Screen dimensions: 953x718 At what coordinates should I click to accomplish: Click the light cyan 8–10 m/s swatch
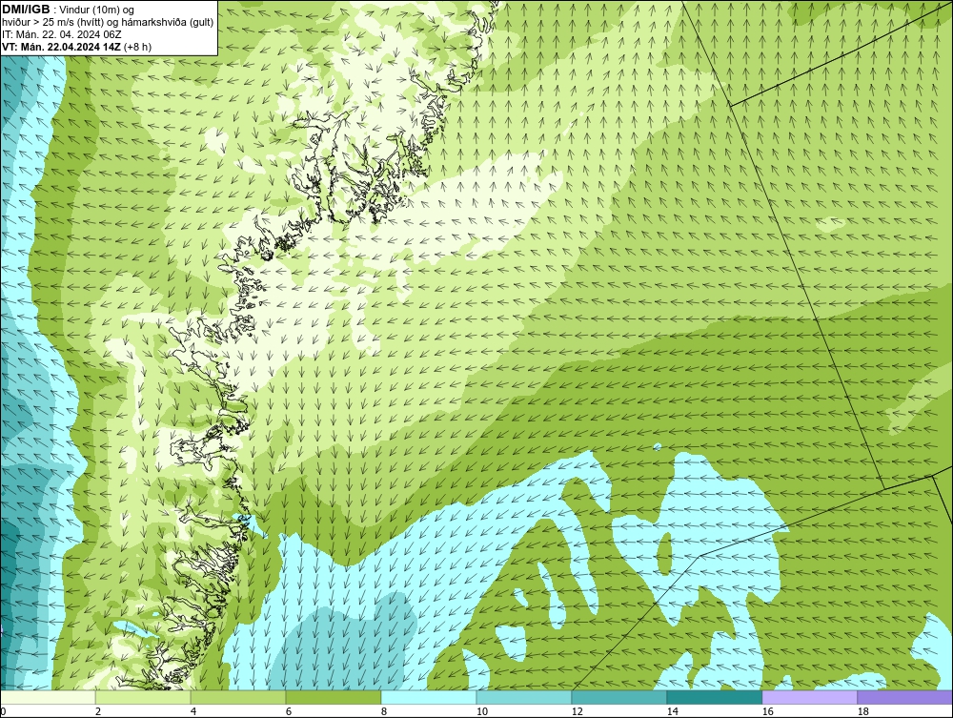click(x=429, y=697)
